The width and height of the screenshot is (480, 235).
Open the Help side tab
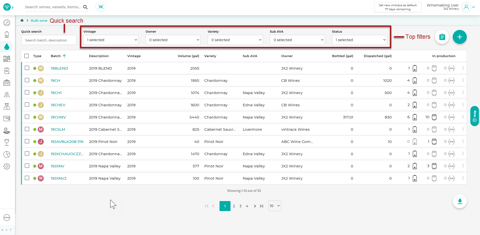(x=474, y=116)
